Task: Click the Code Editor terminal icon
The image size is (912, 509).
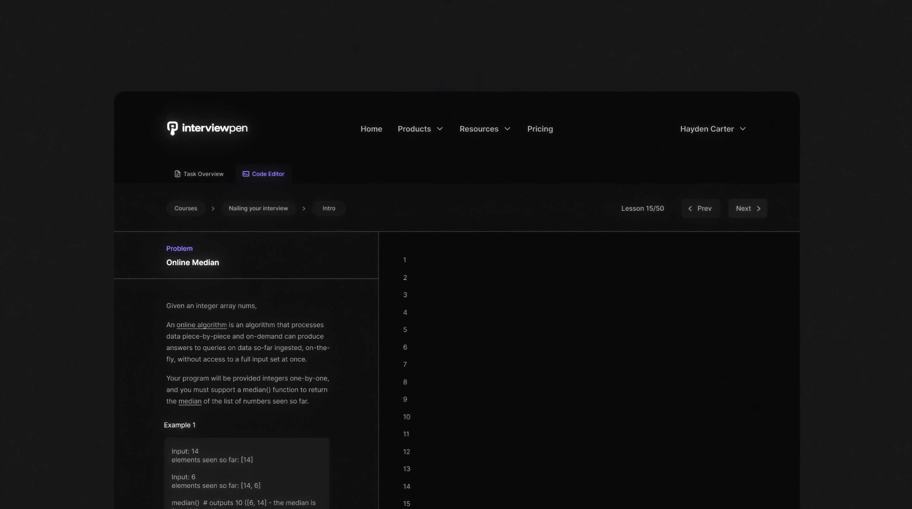Action: tap(246, 174)
